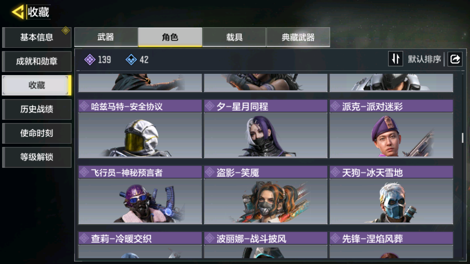
Task: Tap the yellow back arrow icon
Action: tap(18, 12)
